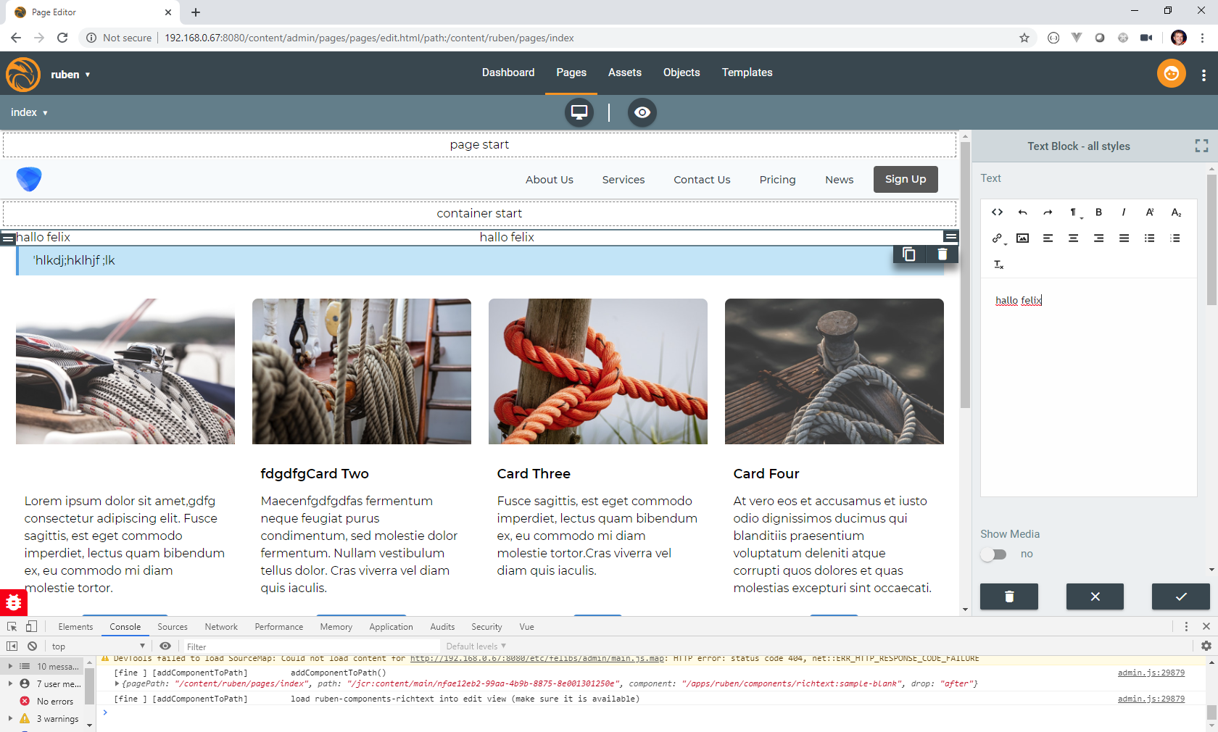Viewport: 1218px width, 732px height.
Task: Switch to the Templates tab
Action: point(747,72)
